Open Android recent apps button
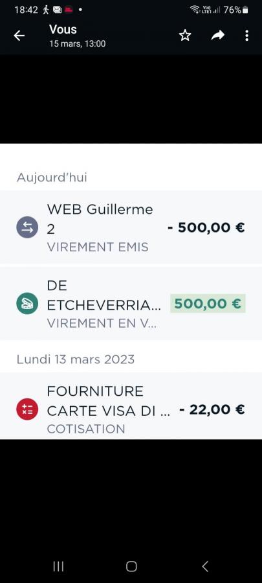This screenshot has height=583, width=262. click(58, 566)
